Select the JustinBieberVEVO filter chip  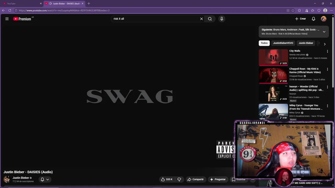[x=283, y=43]
